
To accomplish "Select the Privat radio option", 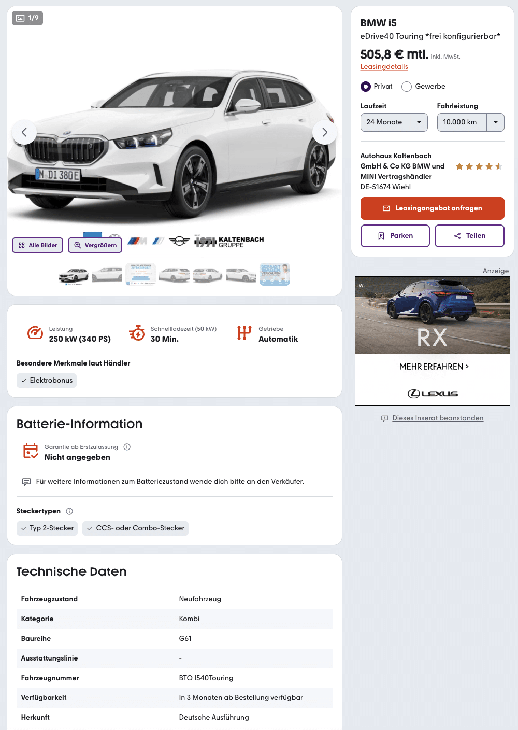I will pyautogui.click(x=366, y=87).
